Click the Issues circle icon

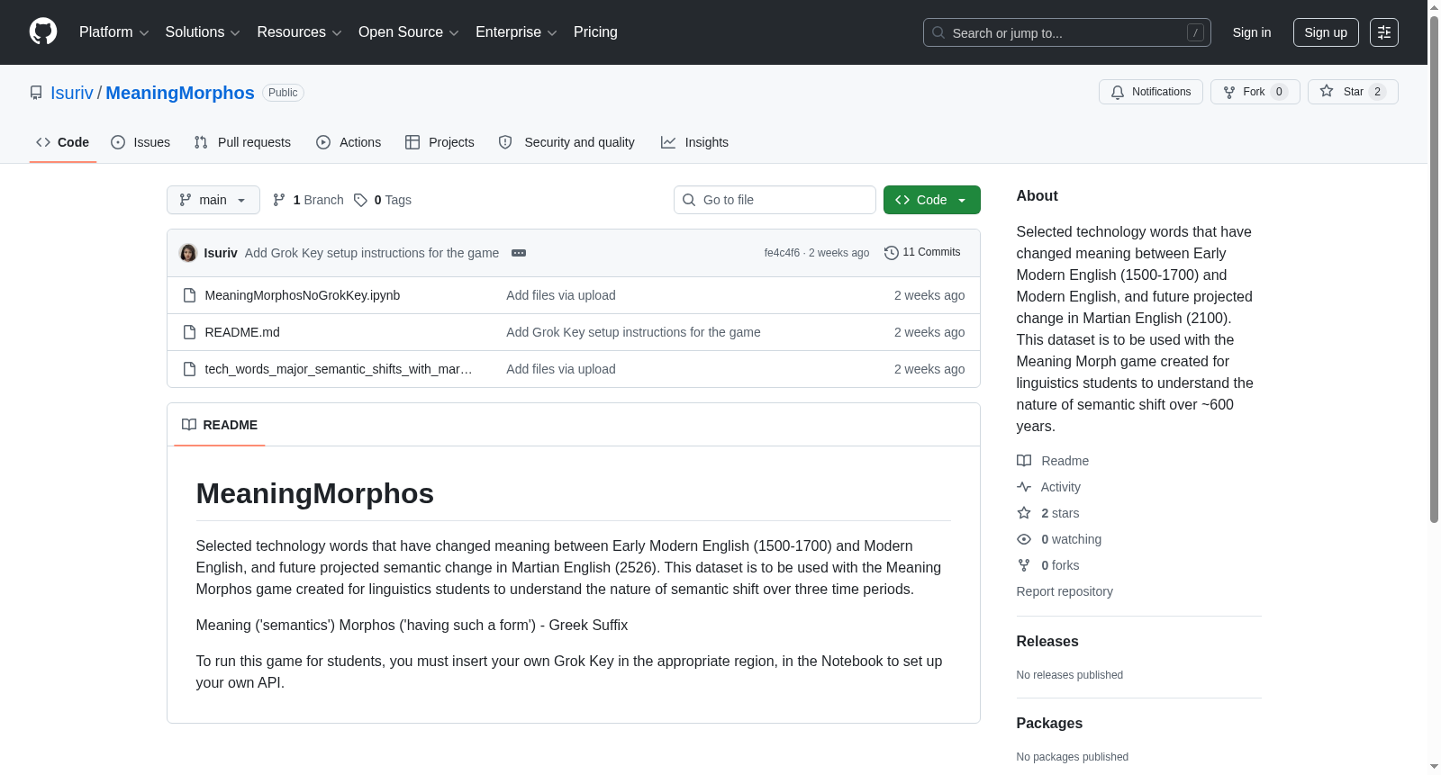(118, 142)
